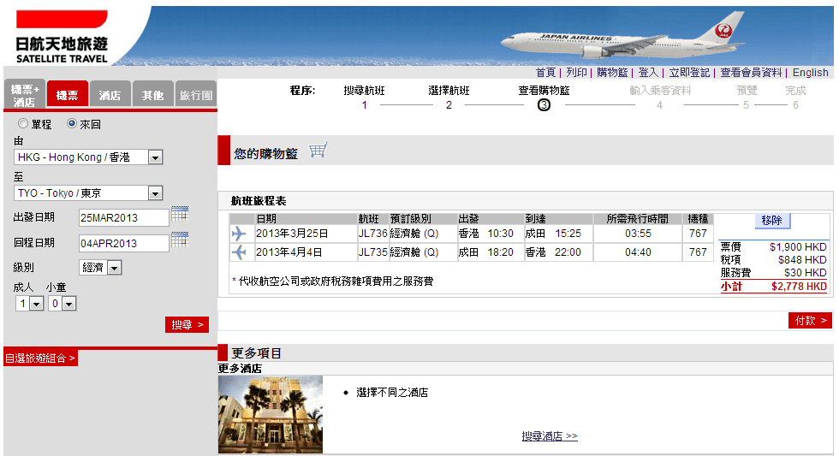Click the airplane icon for flight JL735
The height and width of the screenshot is (456, 839).
coord(238,252)
